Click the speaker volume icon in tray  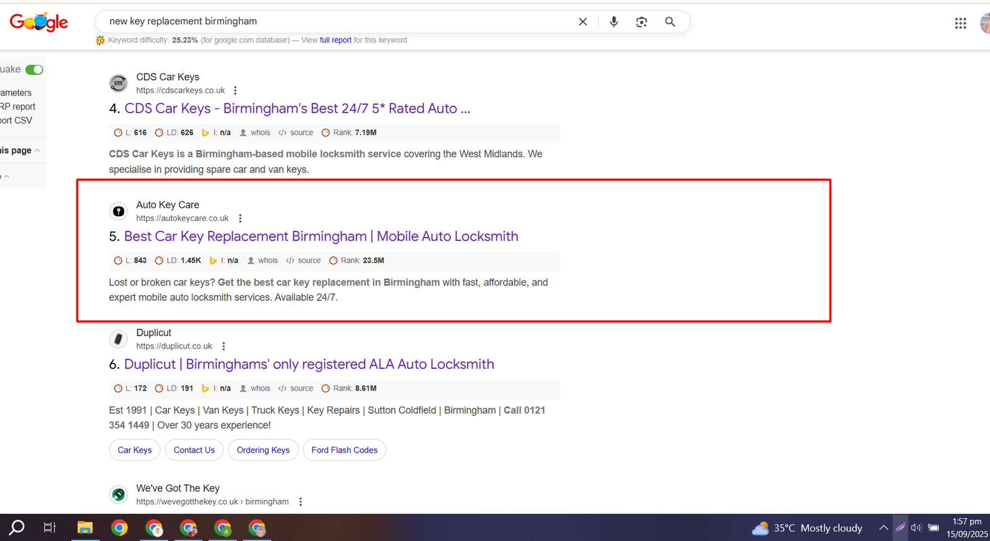click(x=916, y=527)
